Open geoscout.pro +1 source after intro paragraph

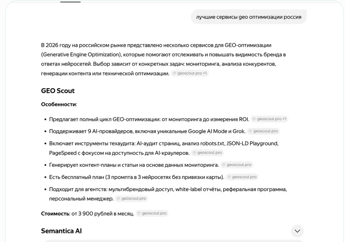pos(190,73)
